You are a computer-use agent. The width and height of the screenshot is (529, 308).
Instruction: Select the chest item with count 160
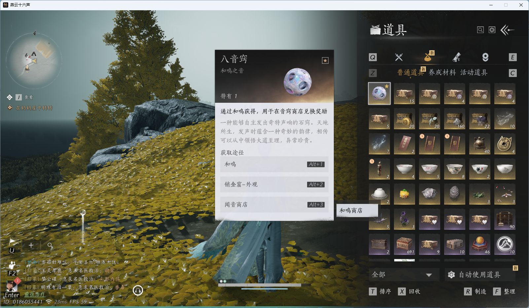click(x=455, y=119)
